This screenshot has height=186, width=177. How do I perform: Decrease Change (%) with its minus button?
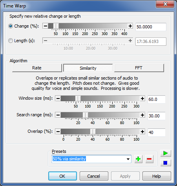point(46,26)
